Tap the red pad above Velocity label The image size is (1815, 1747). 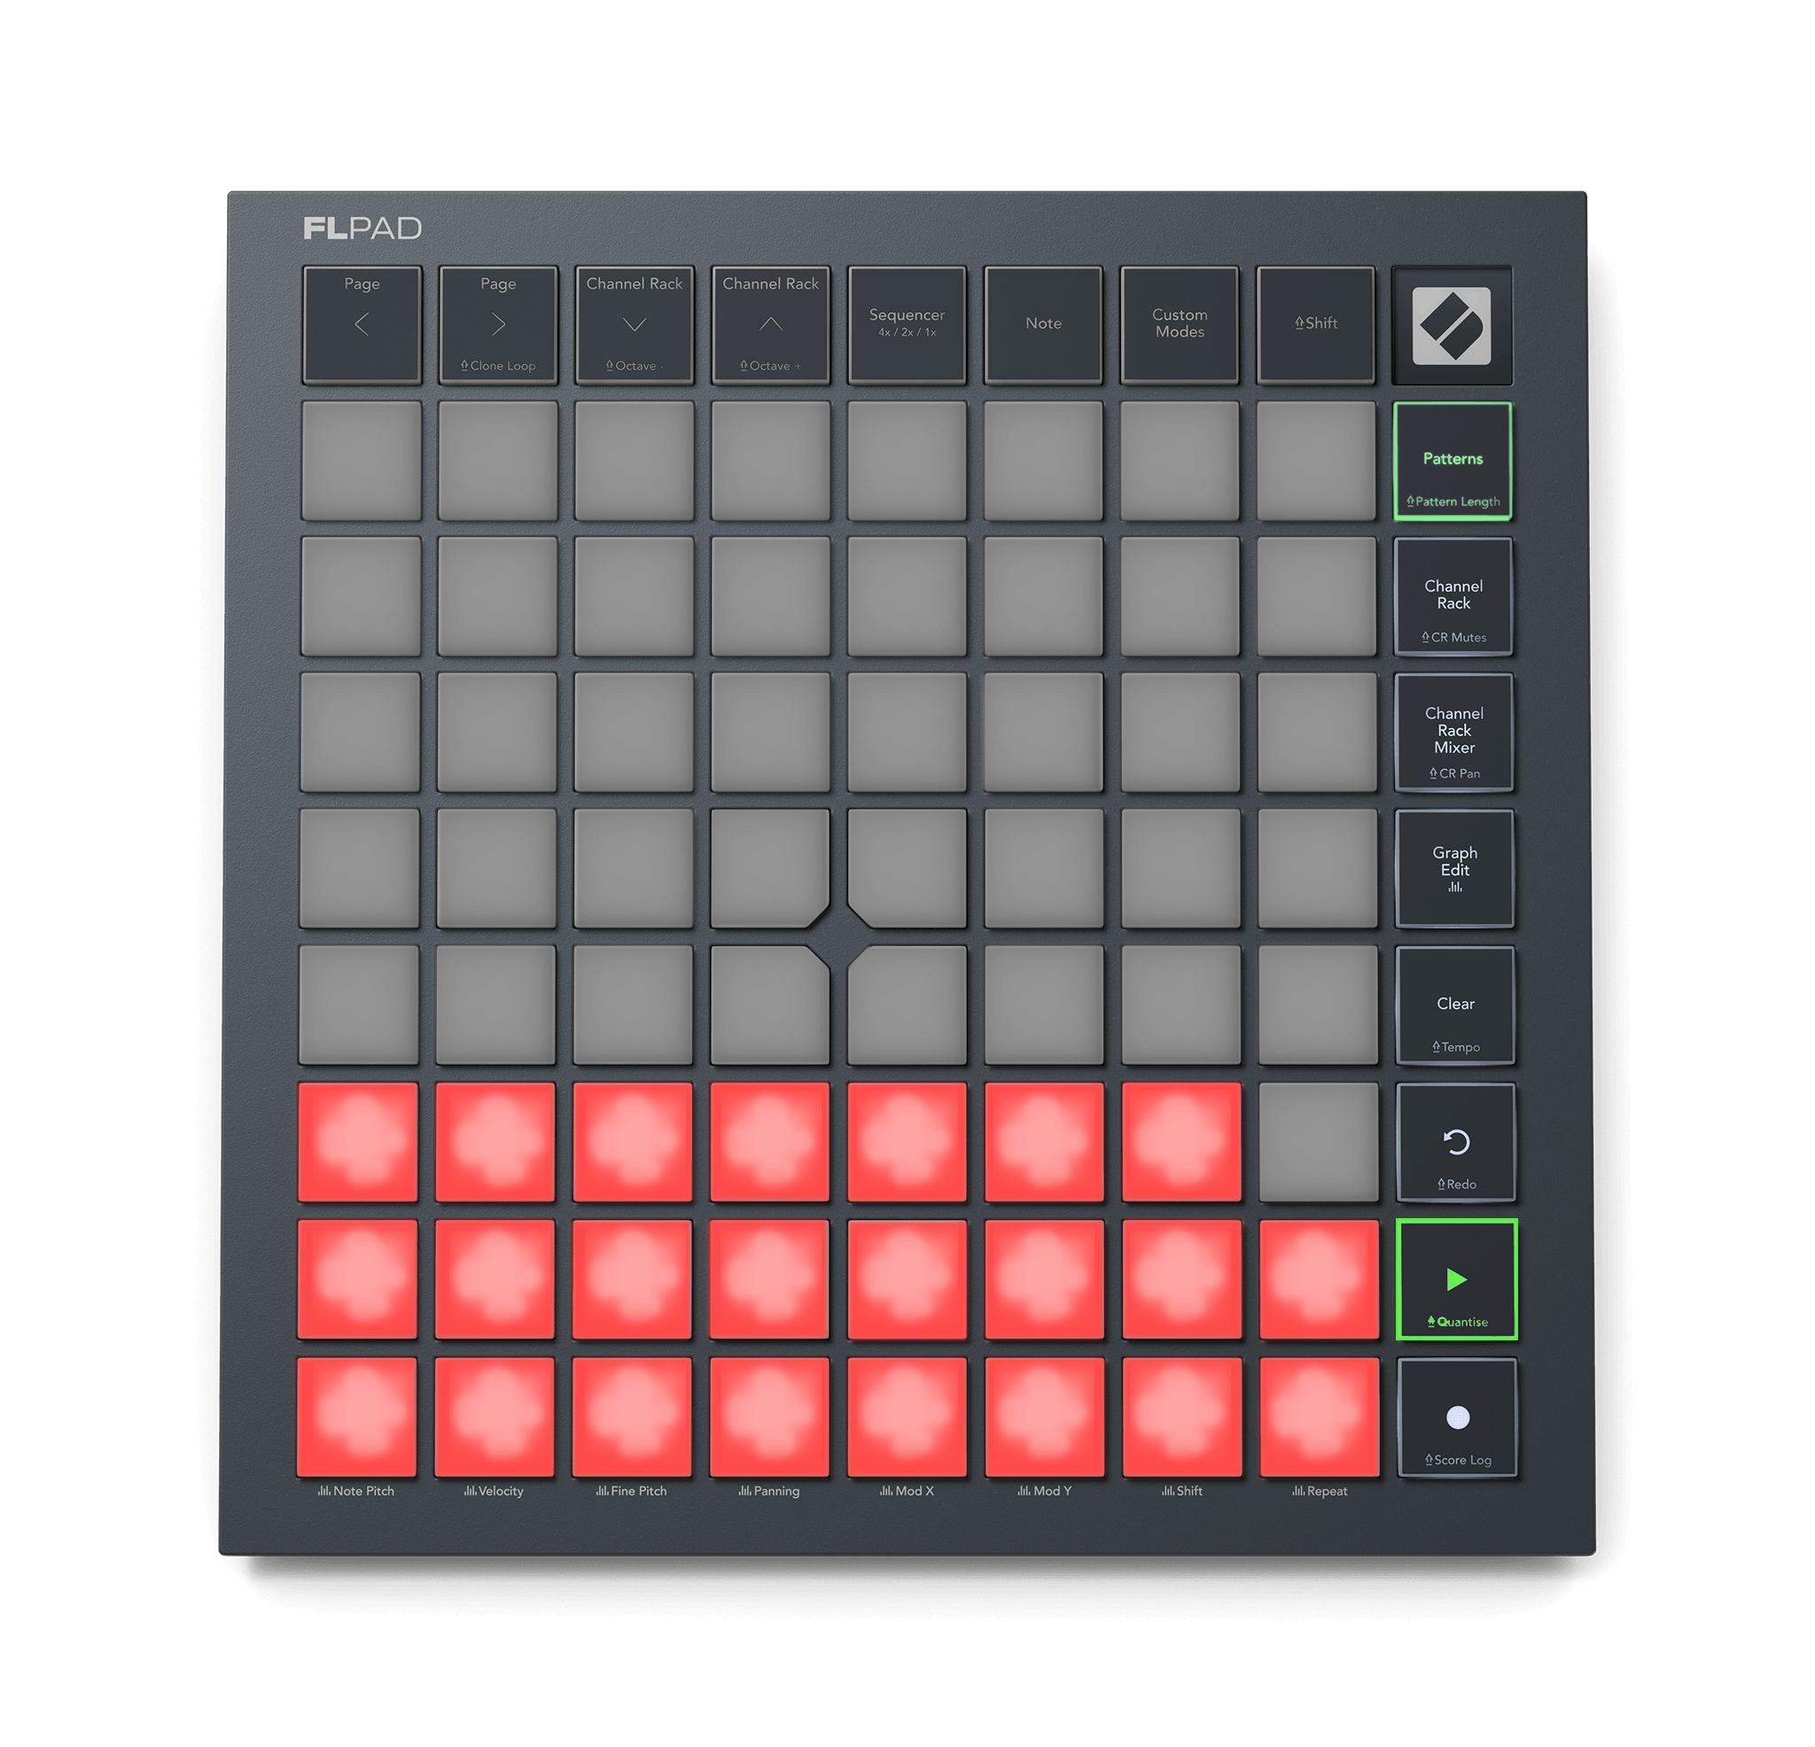tap(495, 1417)
